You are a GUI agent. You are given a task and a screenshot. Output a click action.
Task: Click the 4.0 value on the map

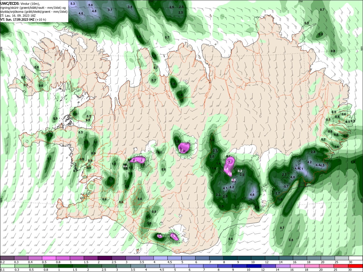coord(293,177)
